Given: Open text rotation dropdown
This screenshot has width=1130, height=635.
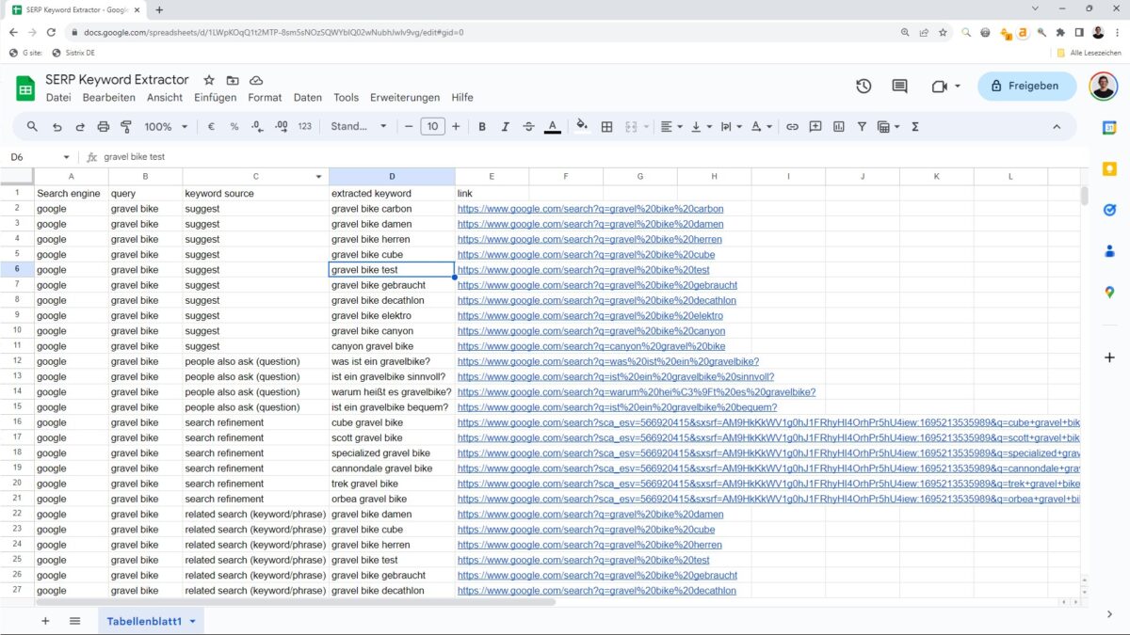Looking at the screenshot, I should click(762, 126).
